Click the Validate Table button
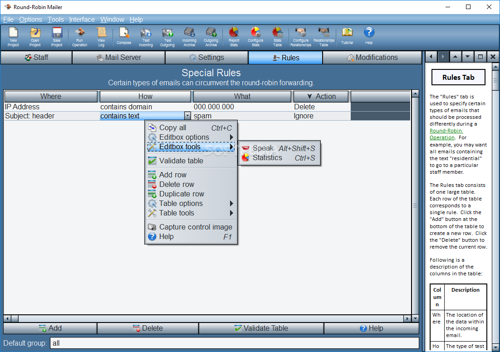This screenshot has width=500, height=352. click(x=261, y=328)
